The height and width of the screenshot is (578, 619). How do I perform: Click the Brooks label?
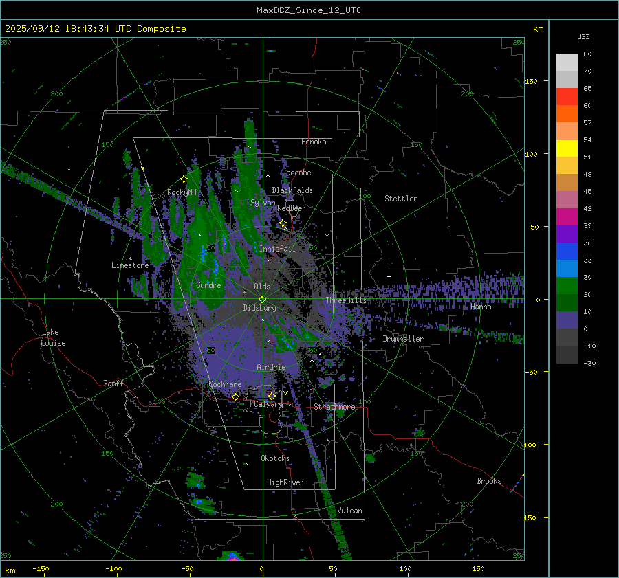pyautogui.click(x=489, y=481)
